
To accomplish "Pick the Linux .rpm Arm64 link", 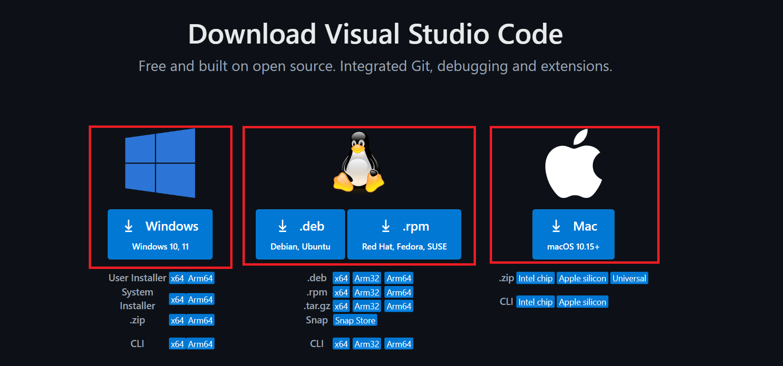I will 399,293.
